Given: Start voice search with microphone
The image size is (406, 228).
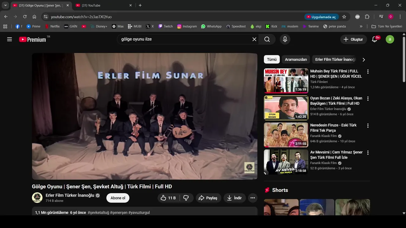Looking at the screenshot, I should [x=285, y=39].
